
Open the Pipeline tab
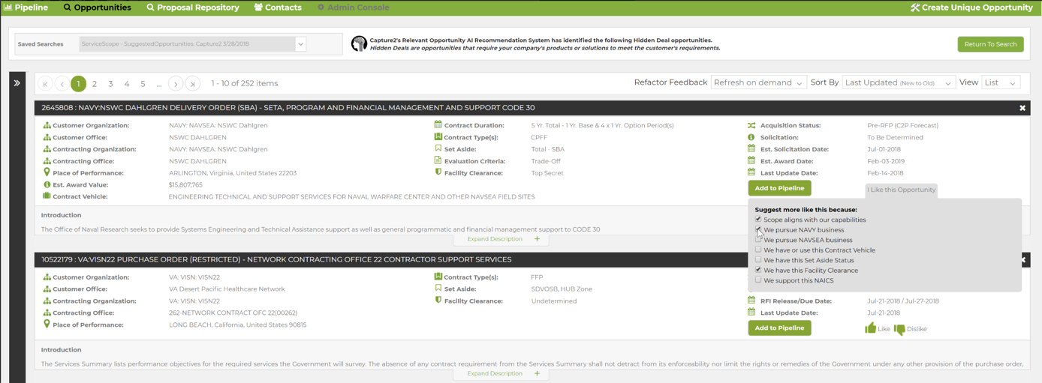(x=26, y=7)
